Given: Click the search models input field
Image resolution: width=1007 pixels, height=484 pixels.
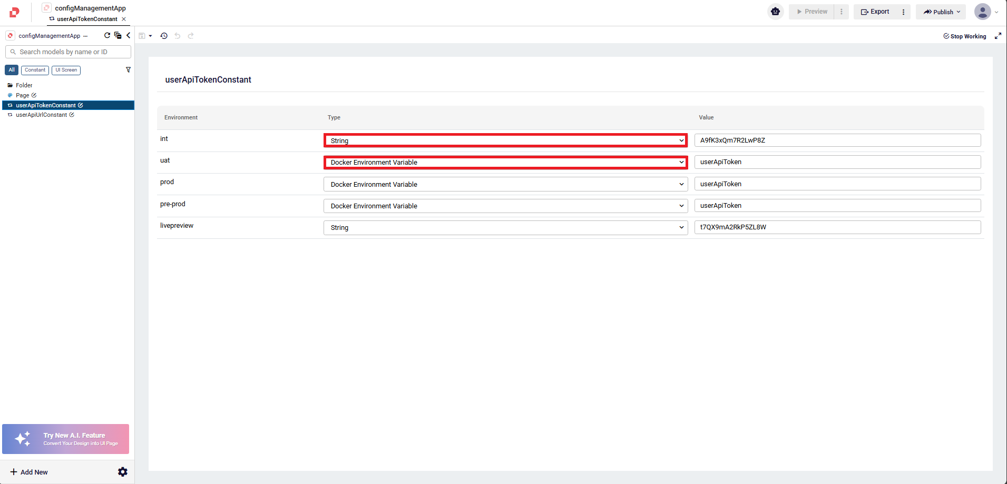Looking at the screenshot, I should (69, 52).
